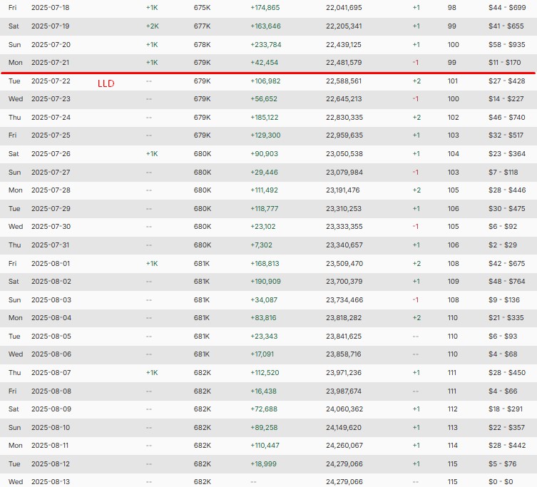Select the date 2025-07-19
The height and width of the screenshot is (487, 537).
[x=51, y=26]
